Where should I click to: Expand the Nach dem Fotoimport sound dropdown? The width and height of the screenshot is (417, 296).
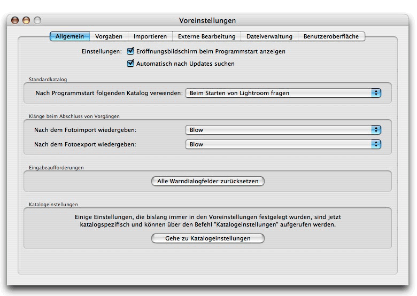(x=283, y=130)
